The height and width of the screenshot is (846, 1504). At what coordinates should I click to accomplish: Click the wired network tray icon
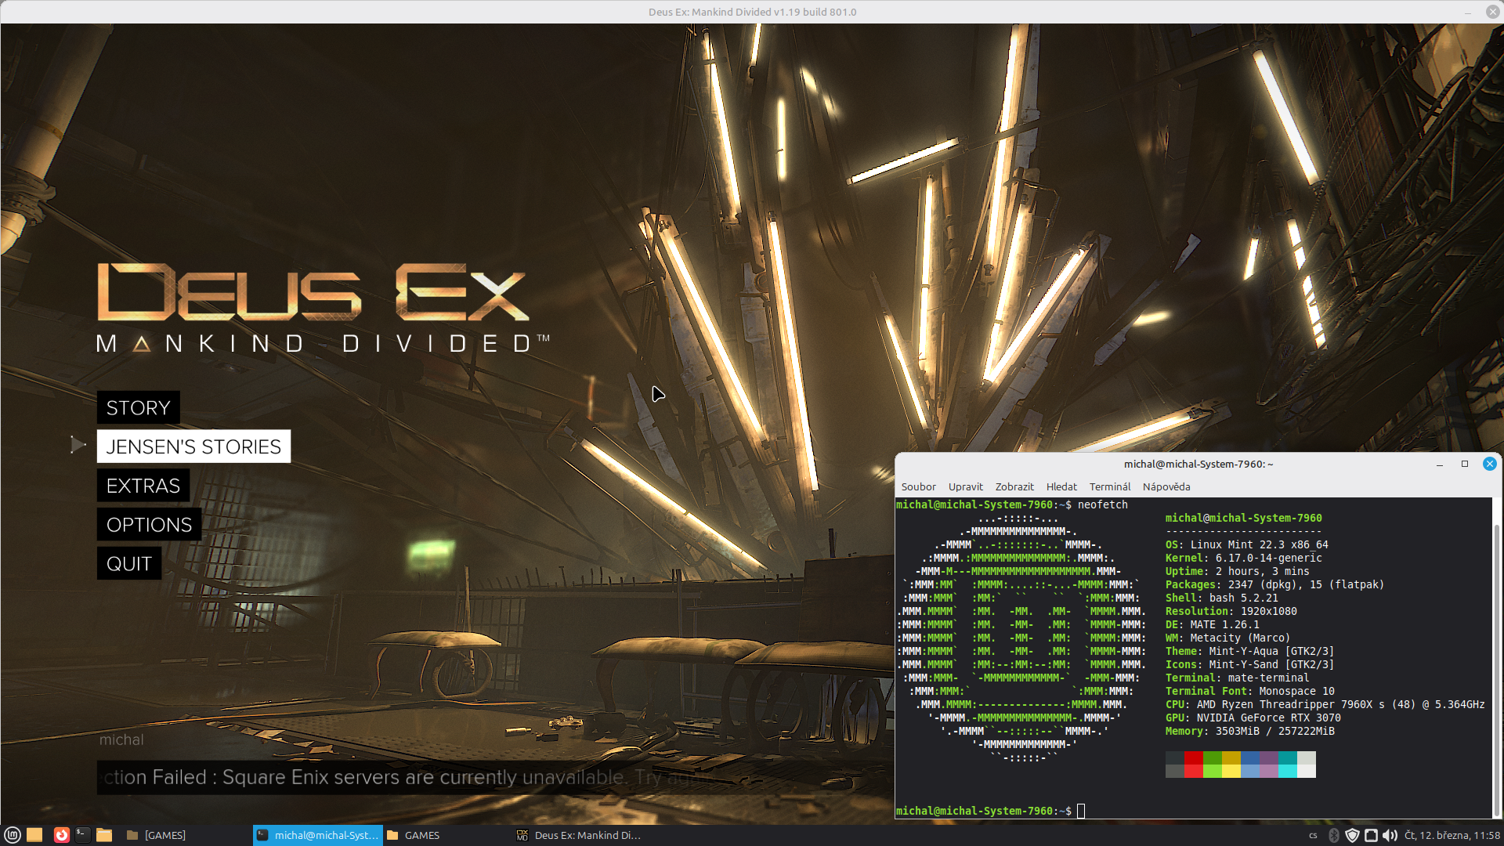tap(1371, 835)
